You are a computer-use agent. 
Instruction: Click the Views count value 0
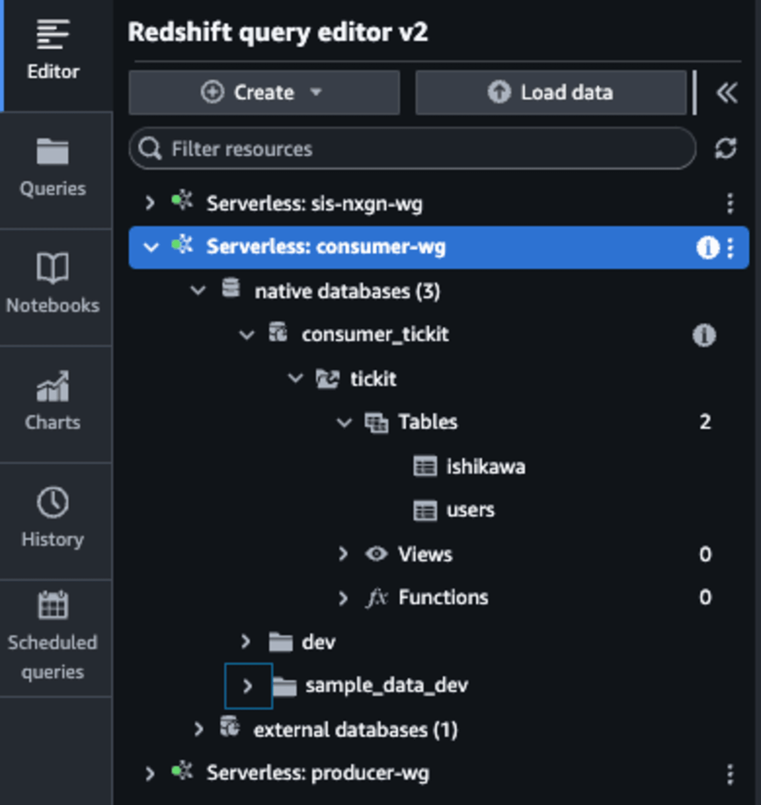click(x=705, y=554)
